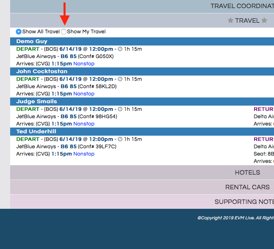Image resolution: width=274 pixels, height=249 pixels.
Task: Select the Demo Guy traveler name bar
Action: coord(32,41)
